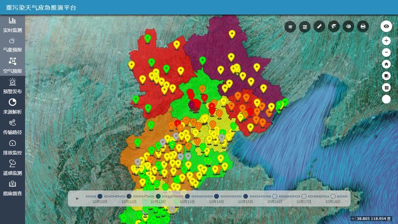Screen dimensions: 398x224
Task: Open the color palette tool
Action: point(348,27)
